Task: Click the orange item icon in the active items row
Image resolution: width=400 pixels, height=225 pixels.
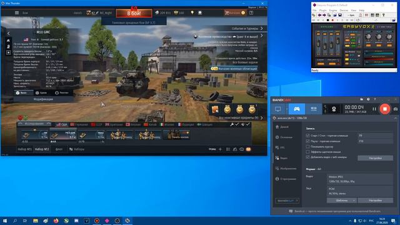Action: [215, 109]
